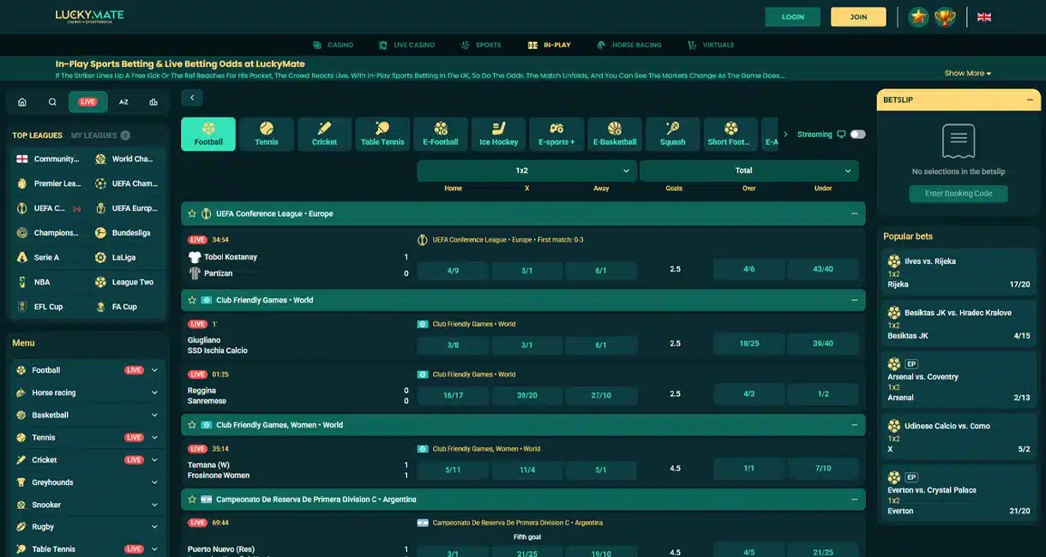Image resolution: width=1046 pixels, height=557 pixels.
Task: Select the Squash sport tile
Action: (673, 134)
